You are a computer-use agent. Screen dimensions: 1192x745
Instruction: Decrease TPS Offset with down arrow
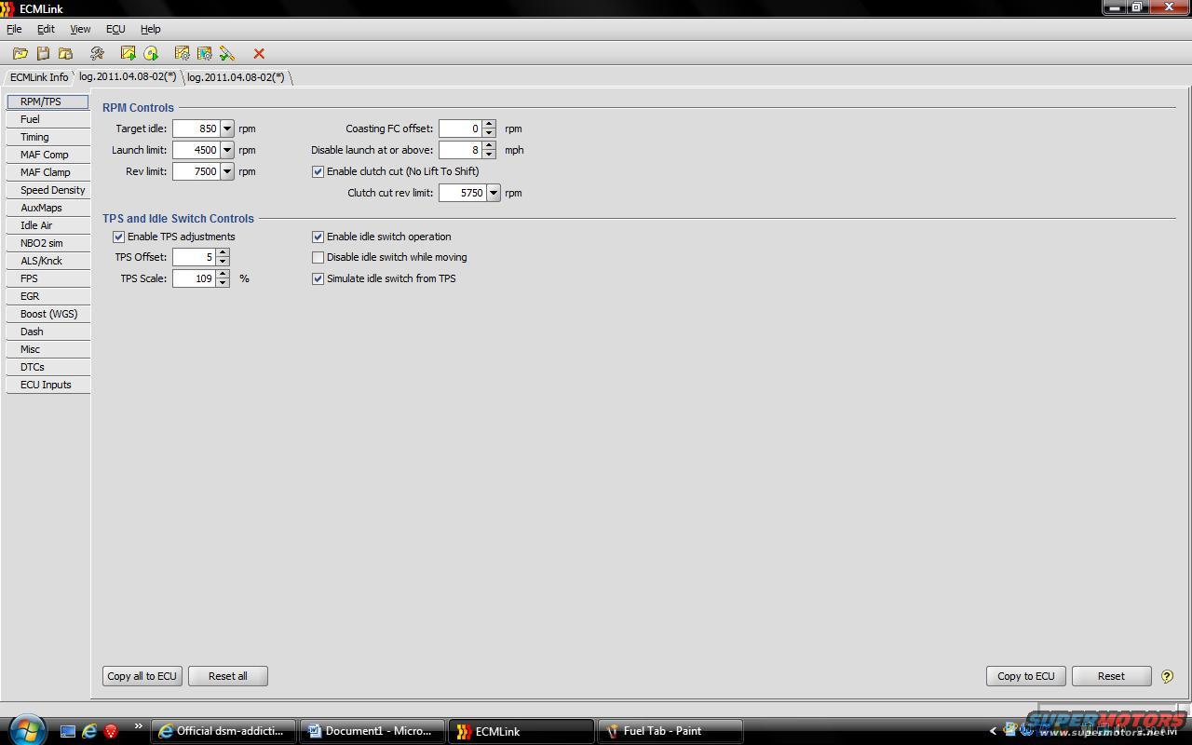click(x=223, y=261)
